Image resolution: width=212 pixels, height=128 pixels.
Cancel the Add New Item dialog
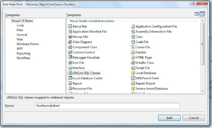194,118
